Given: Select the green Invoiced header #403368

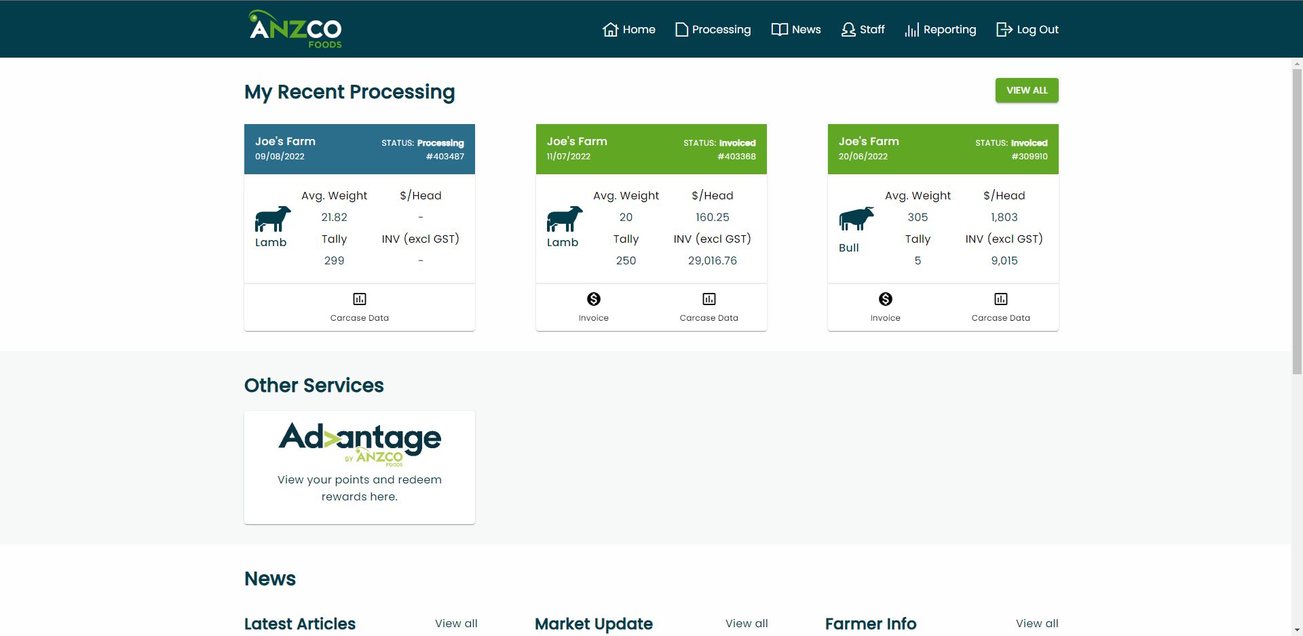Looking at the screenshot, I should (651, 149).
